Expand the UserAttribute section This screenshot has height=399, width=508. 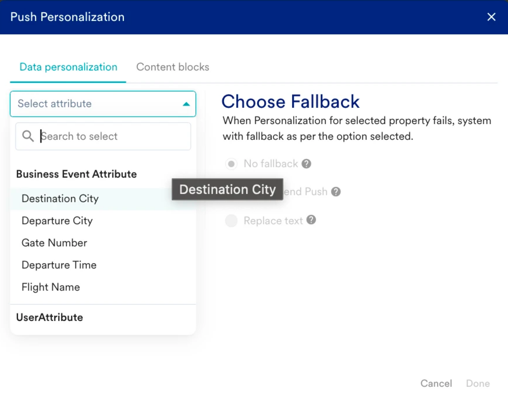[x=49, y=317]
